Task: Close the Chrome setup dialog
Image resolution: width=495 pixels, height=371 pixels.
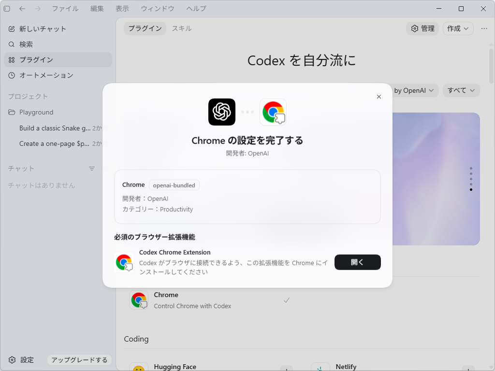Action: 379,97
